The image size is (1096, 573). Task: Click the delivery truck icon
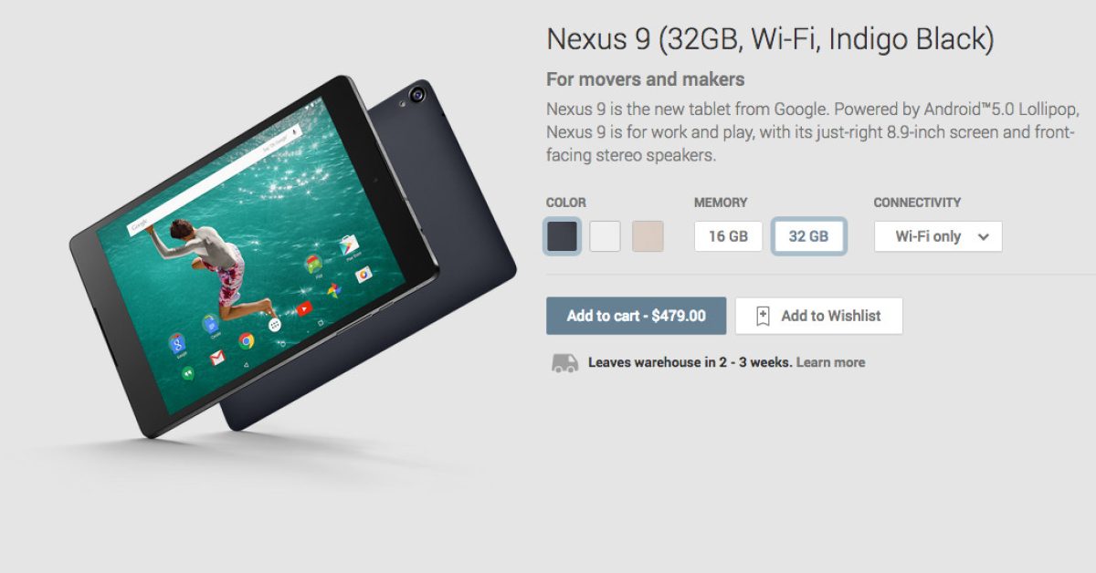[564, 362]
